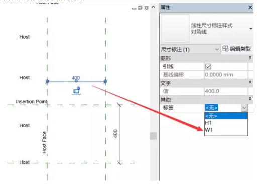Click the 值 field showing 400.0

226,91
